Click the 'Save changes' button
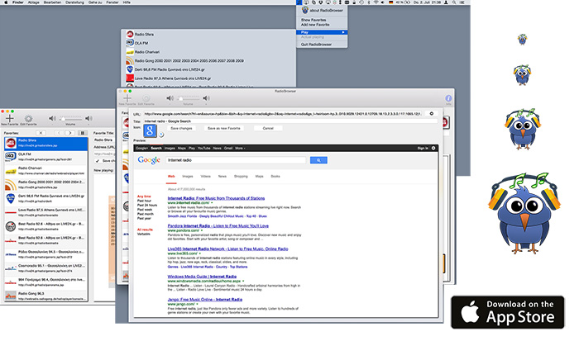Viewport: 579px width, 360px height. [181, 128]
